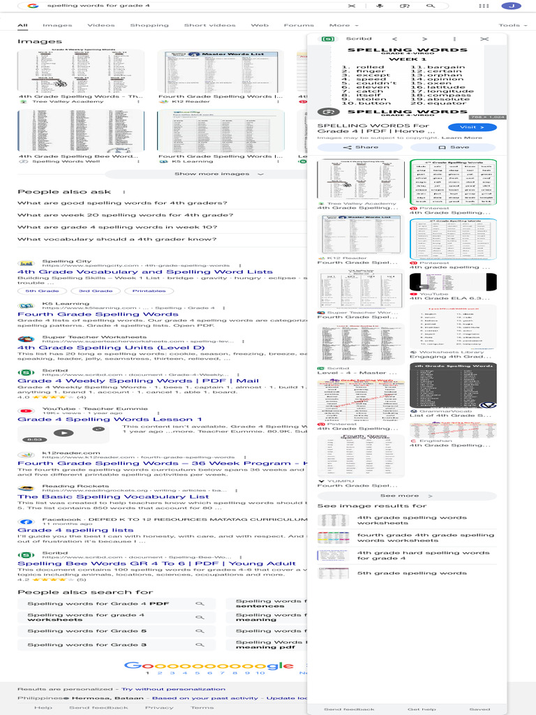Switch to the Videos tab
The height and width of the screenshot is (715, 536).
[x=101, y=26]
